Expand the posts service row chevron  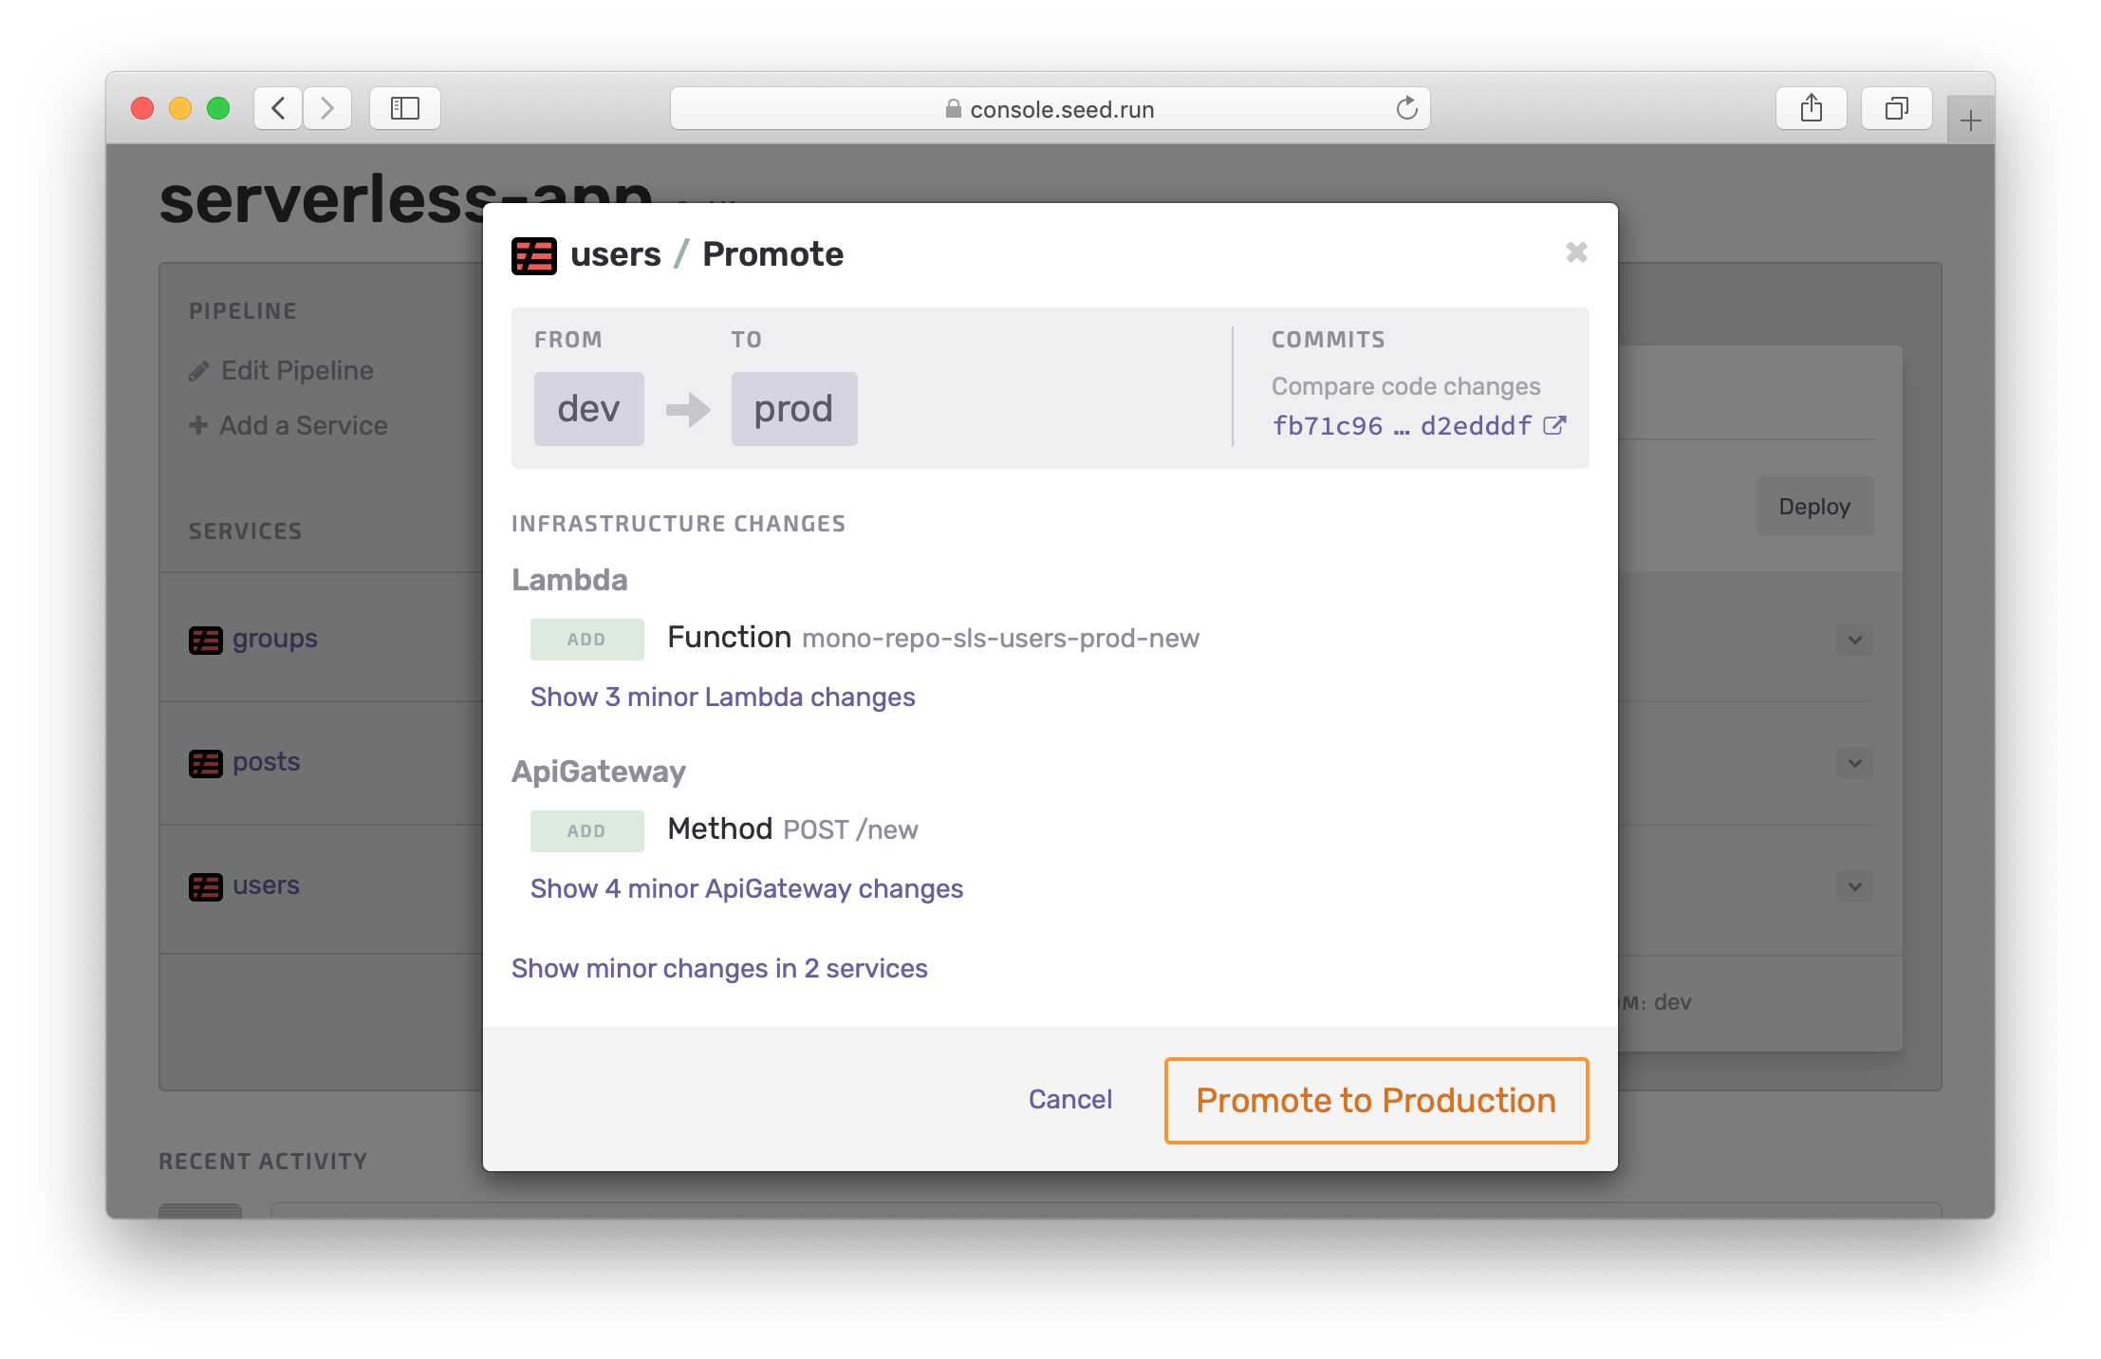coord(1854,763)
